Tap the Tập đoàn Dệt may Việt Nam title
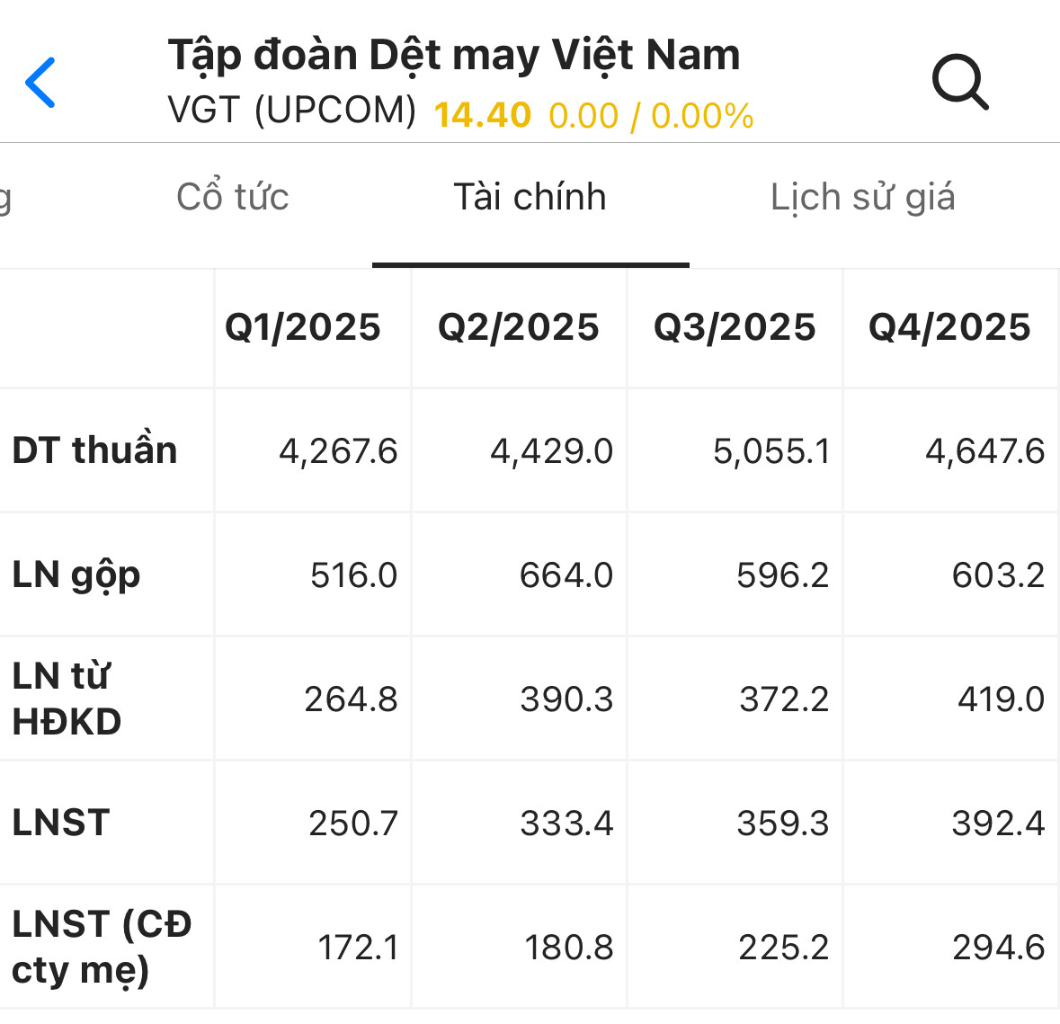1060x1024 pixels. point(454,55)
